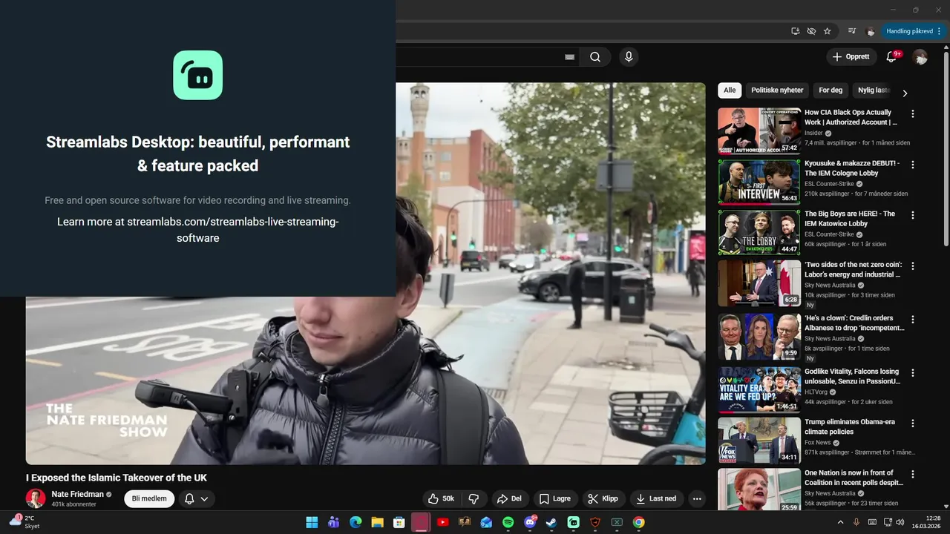Screen dimensions: 950x534
Task: Like the video with 50k thumbs up
Action: point(441,499)
